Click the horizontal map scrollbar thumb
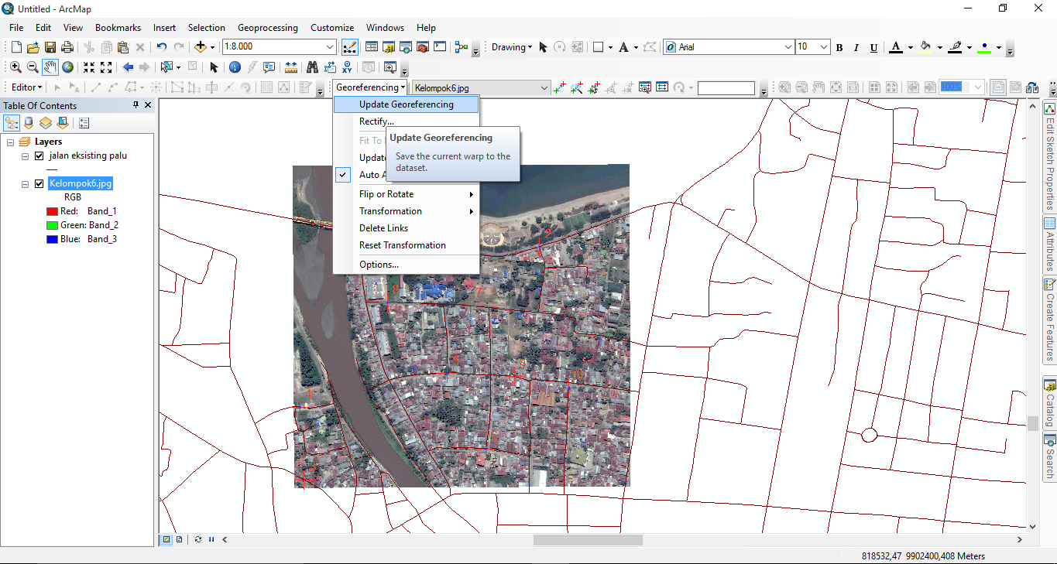The image size is (1057, 564). coord(587,539)
